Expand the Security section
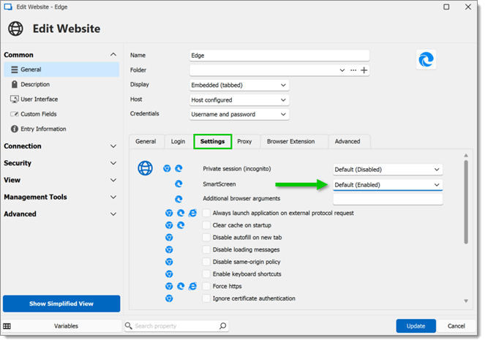This screenshot has height=343, width=485. tap(113, 163)
